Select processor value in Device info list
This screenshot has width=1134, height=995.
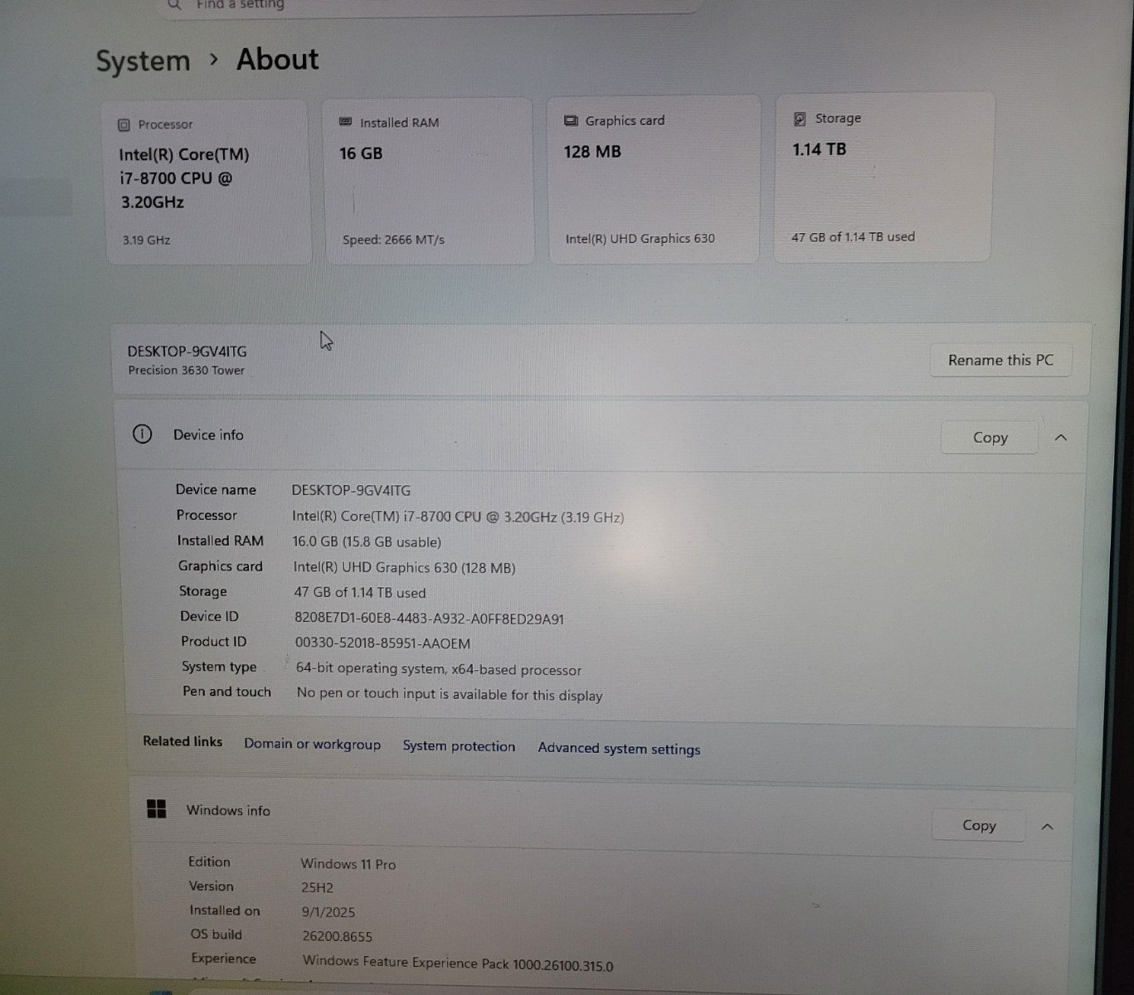tap(458, 517)
